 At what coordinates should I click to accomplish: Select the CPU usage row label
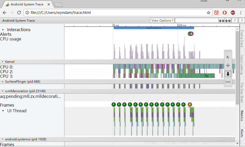pyautogui.click(x=11, y=39)
